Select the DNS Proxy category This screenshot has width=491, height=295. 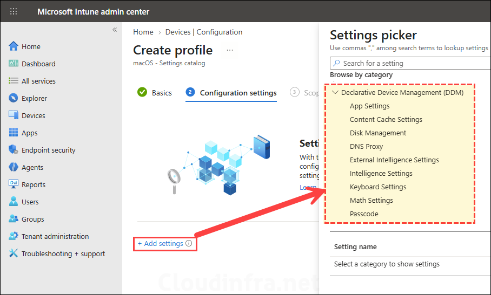click(x=366, y=146)
